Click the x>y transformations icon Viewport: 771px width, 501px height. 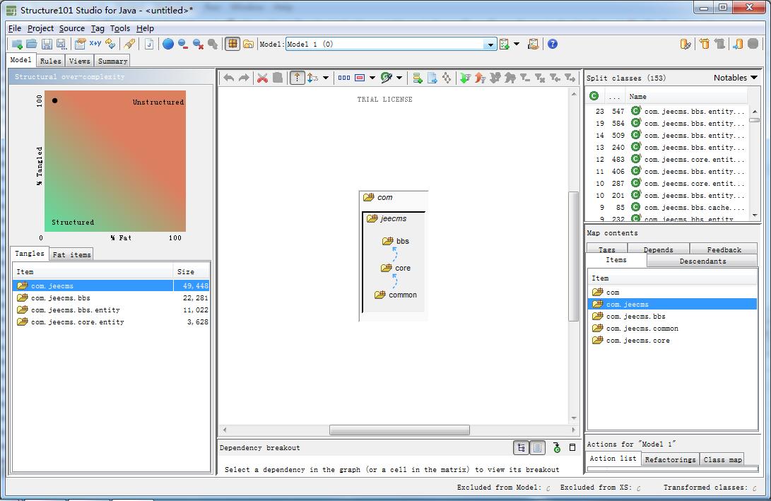(x=95, y=44)
